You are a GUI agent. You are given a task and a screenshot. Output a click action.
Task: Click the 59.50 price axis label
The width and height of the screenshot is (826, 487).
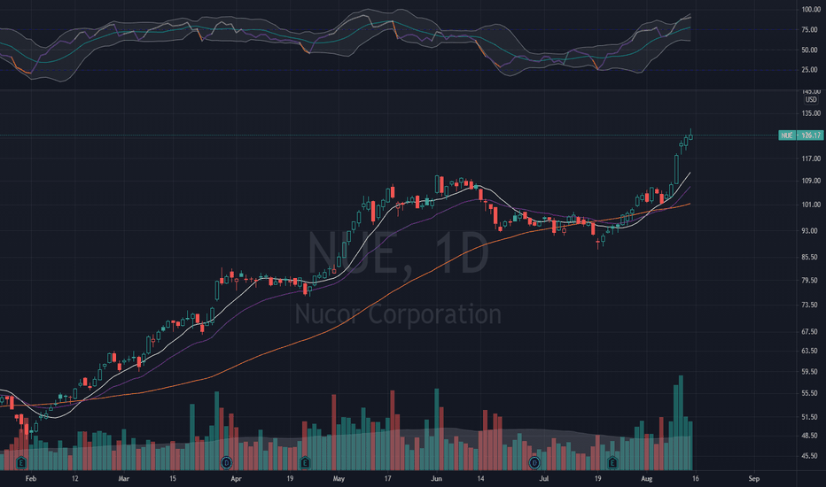coord(811,372)
